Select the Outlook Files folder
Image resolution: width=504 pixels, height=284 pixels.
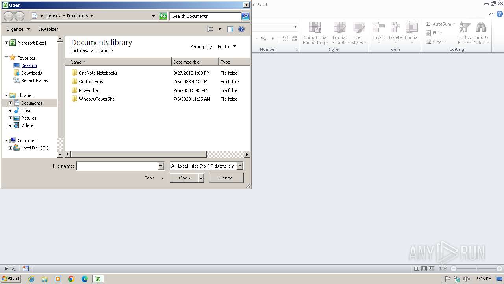click(x=87, y=82)
